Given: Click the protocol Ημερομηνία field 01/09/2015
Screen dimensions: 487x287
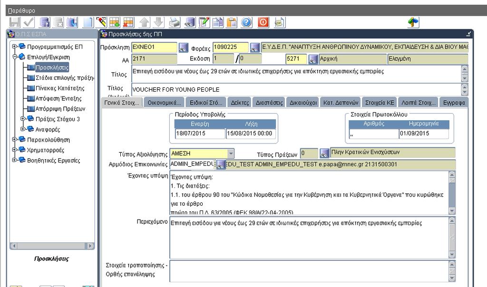Looking at the screenshot, I should (424, 134).
